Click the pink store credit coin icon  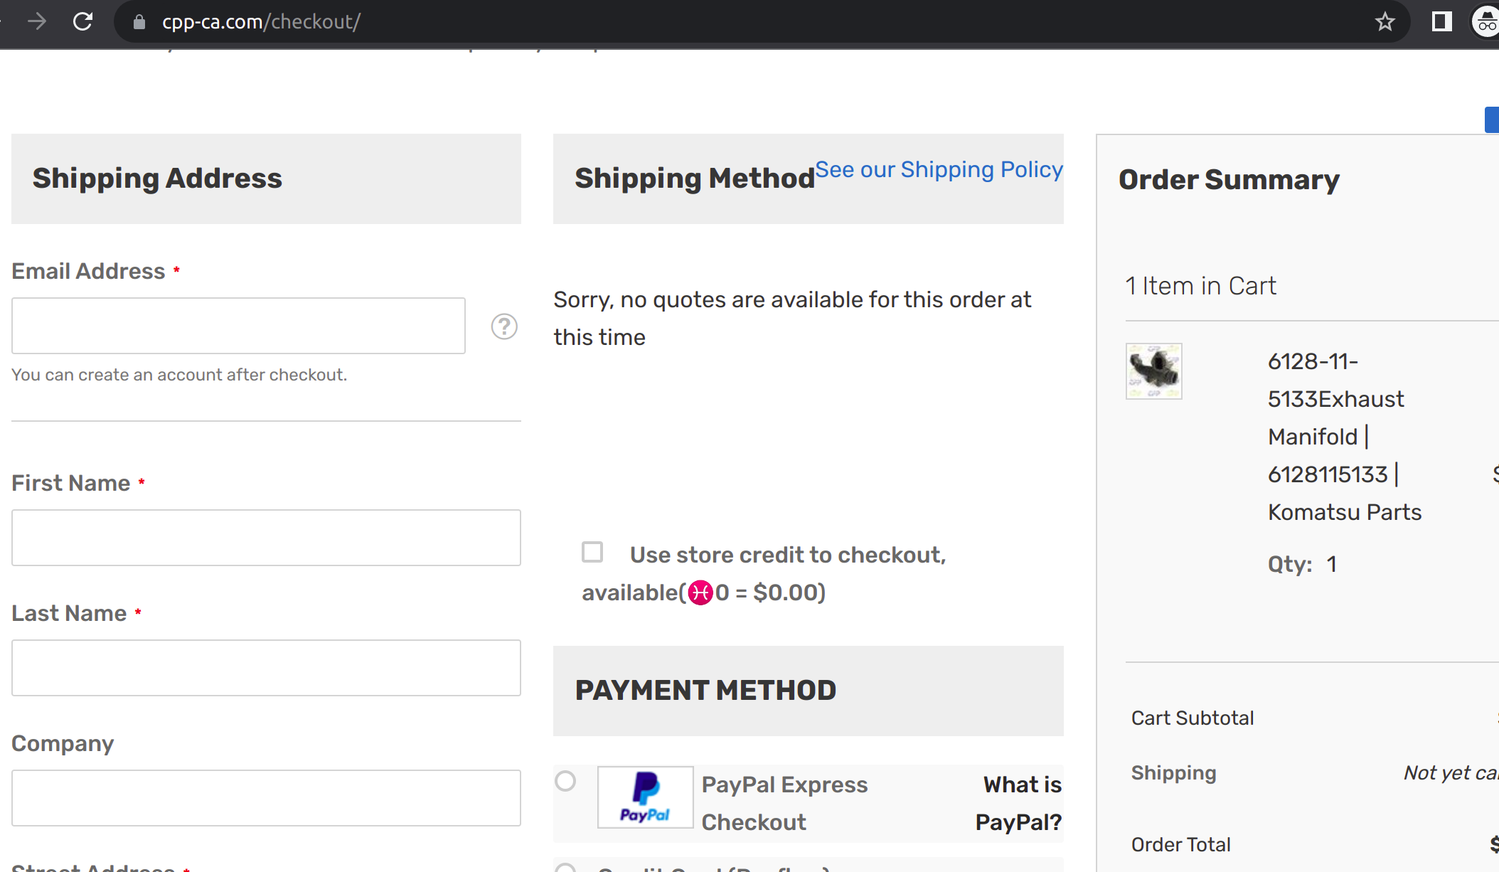702,592
